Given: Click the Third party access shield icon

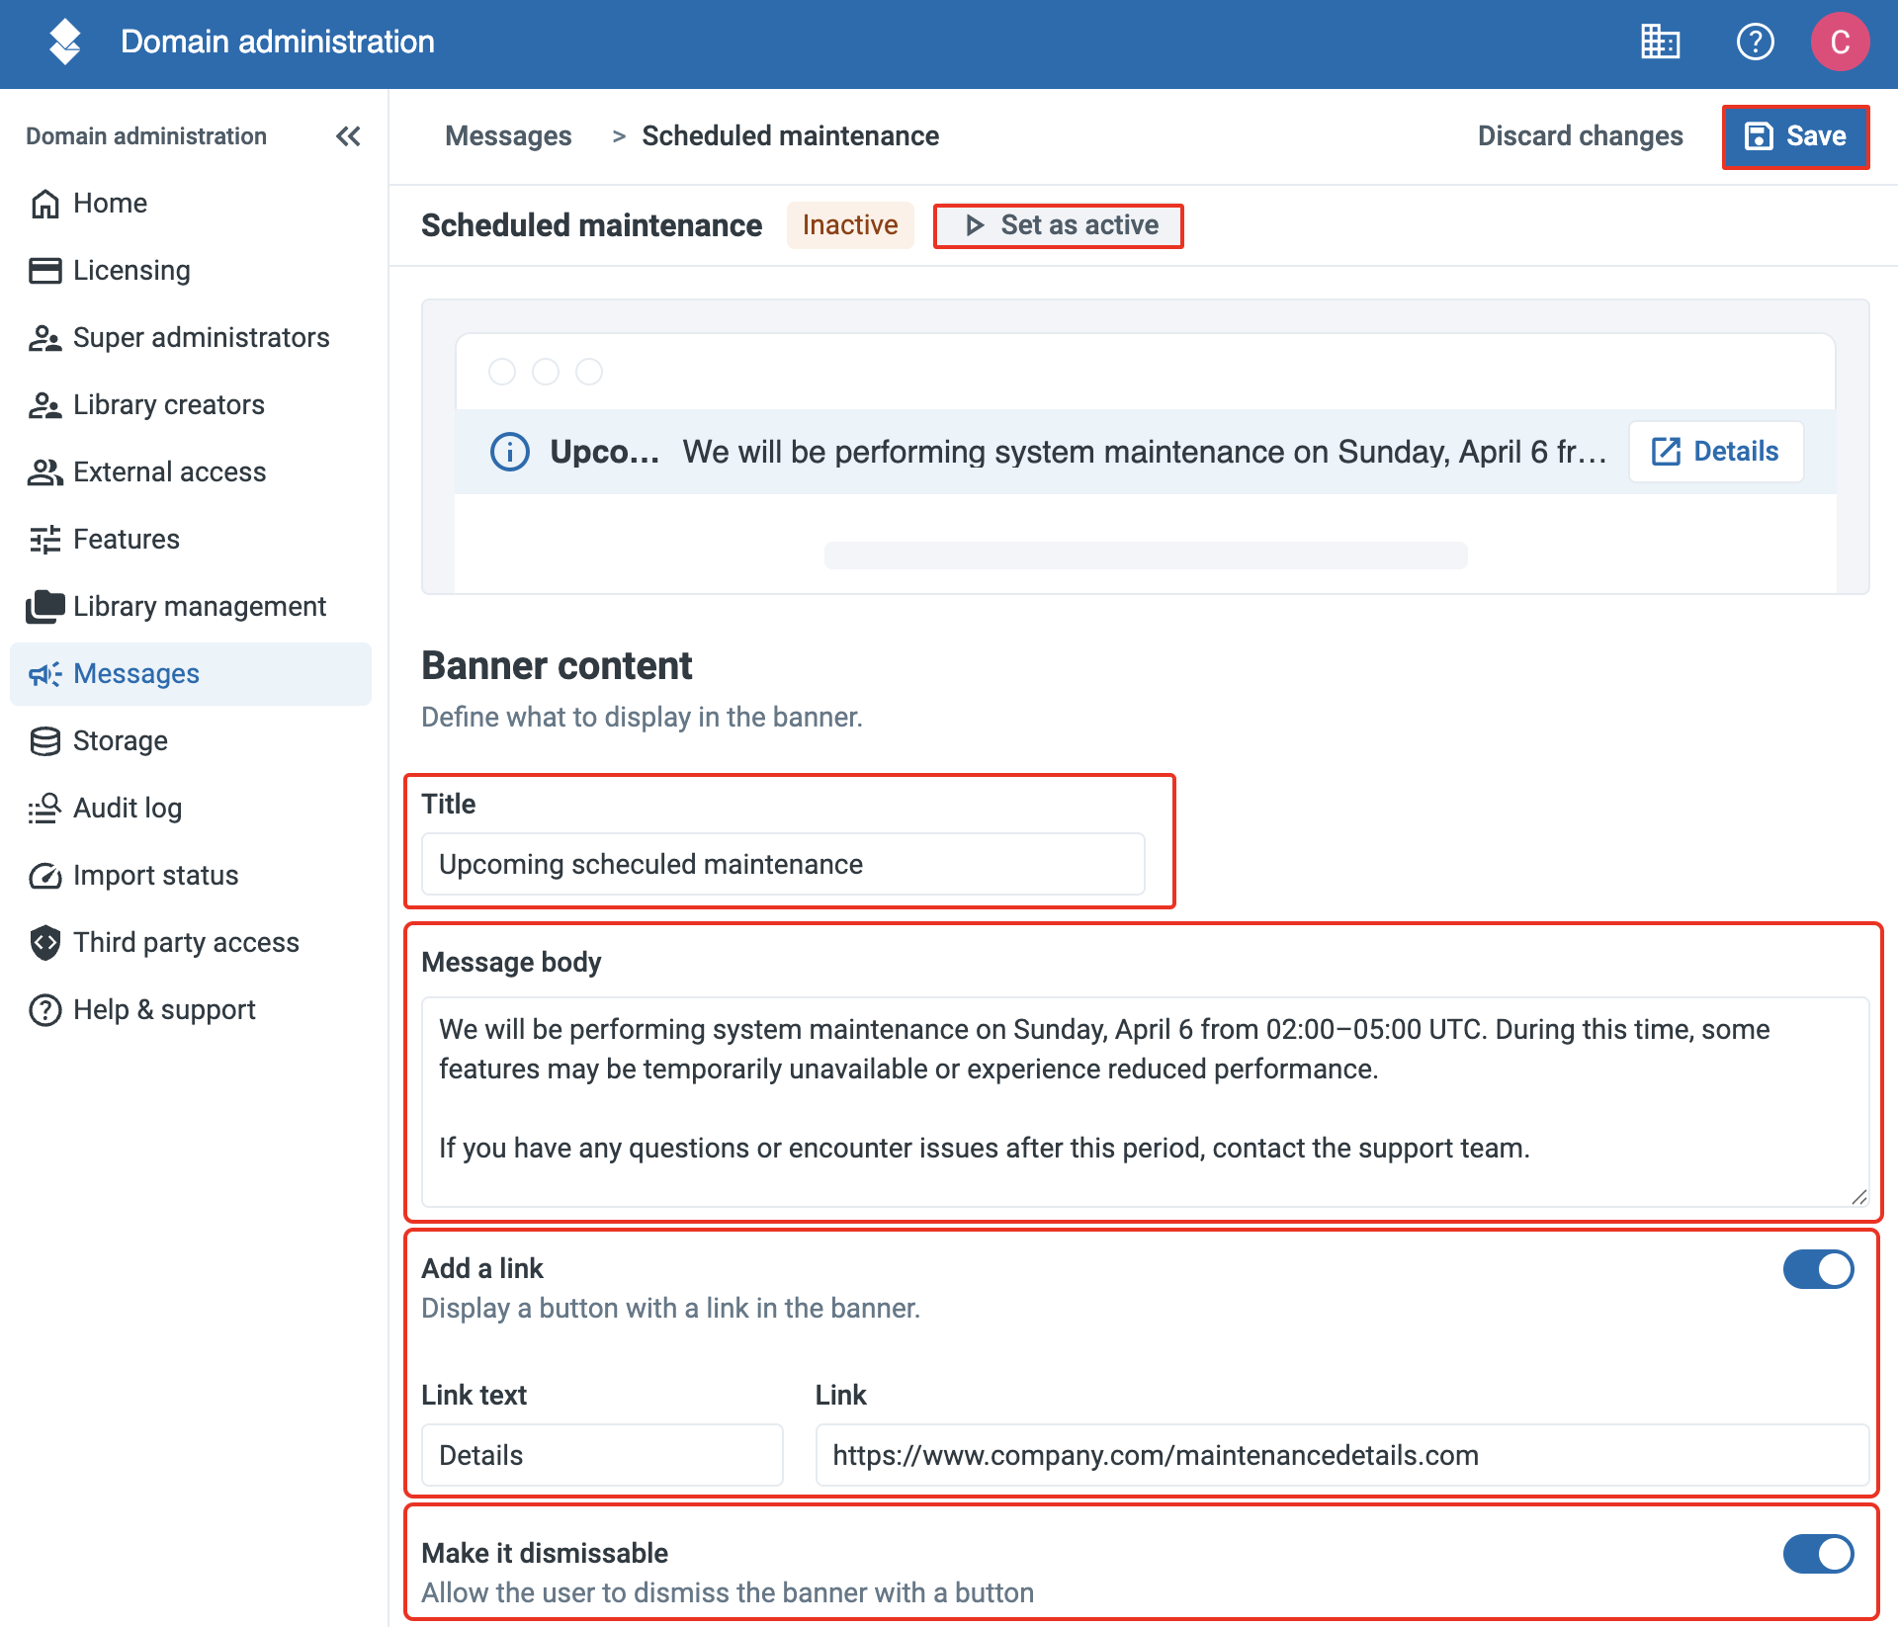Looking at the screenshot, I should (45, 942).
